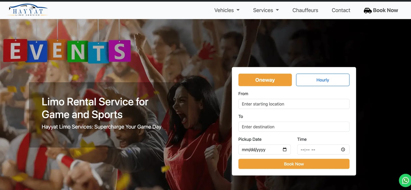411x190 pixels.
Task: Click Book Now in the navigation bar
Action: click(381, 10)
